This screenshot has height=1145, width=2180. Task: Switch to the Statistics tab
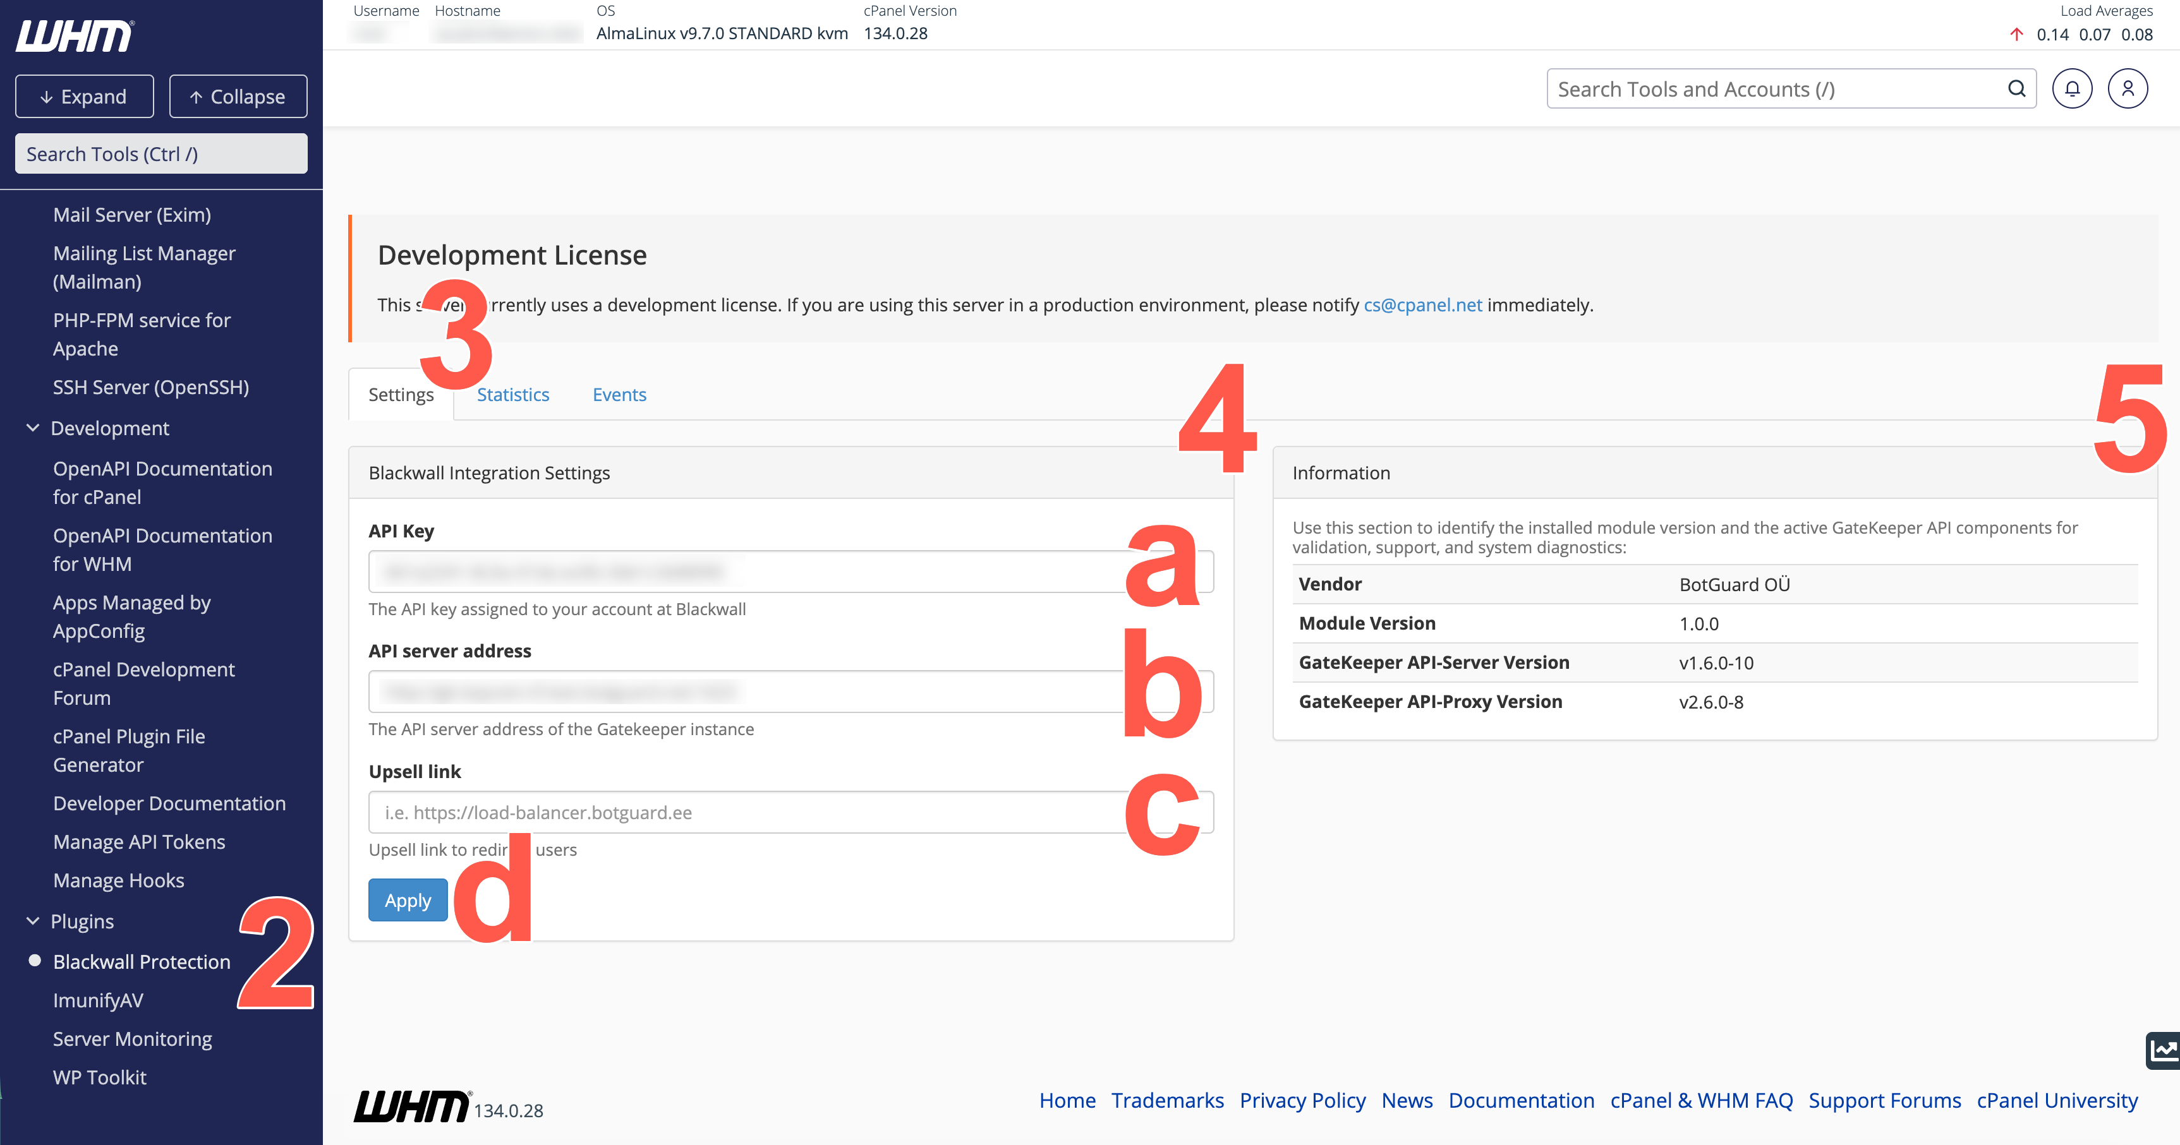coord(513,395)
